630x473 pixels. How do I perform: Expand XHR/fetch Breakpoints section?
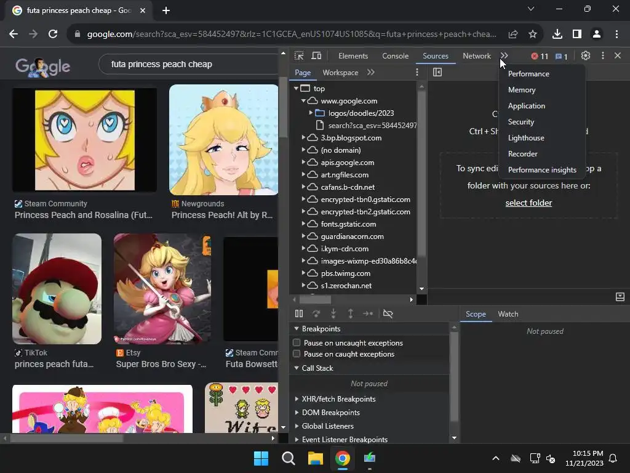(x=297, y=399)
